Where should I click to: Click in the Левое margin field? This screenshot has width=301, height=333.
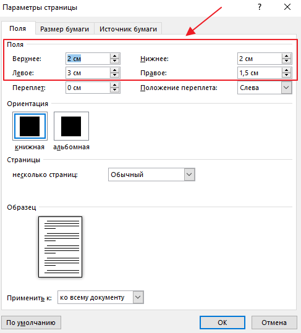(x=88, y=73)
